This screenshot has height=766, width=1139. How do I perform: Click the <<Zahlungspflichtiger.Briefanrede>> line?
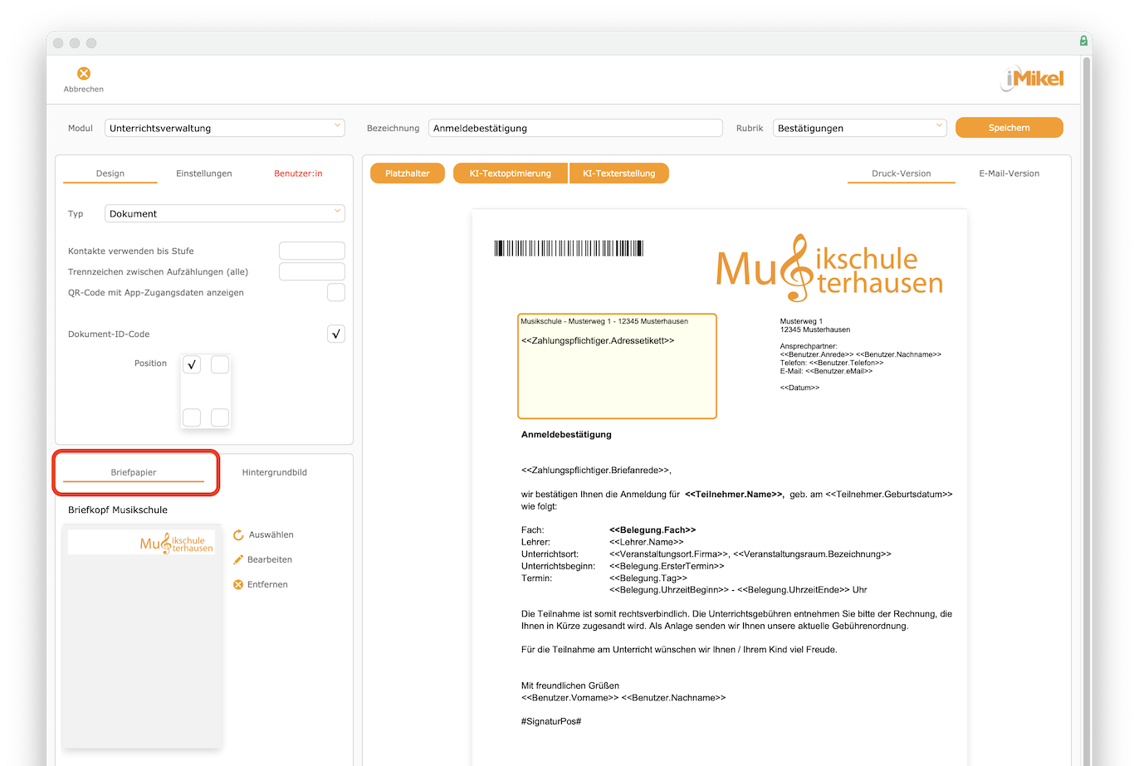point(596,471)
